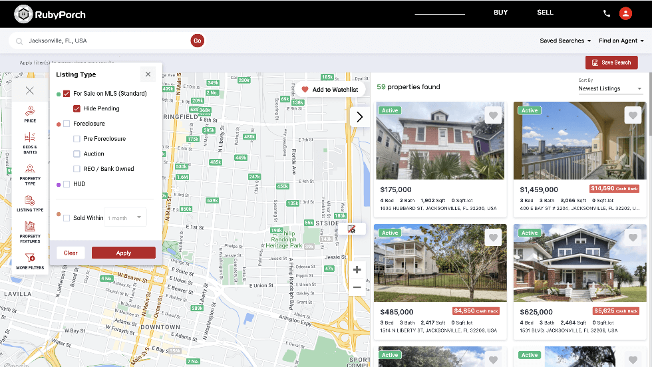Viewport: 652px width, 367px height.
Task: Open the Sold Within 1 month dropdown
Action: [x=125, y=217]
